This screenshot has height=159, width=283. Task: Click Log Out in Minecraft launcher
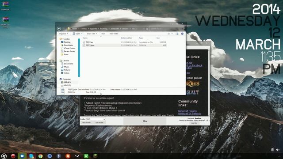click(194, 123)
